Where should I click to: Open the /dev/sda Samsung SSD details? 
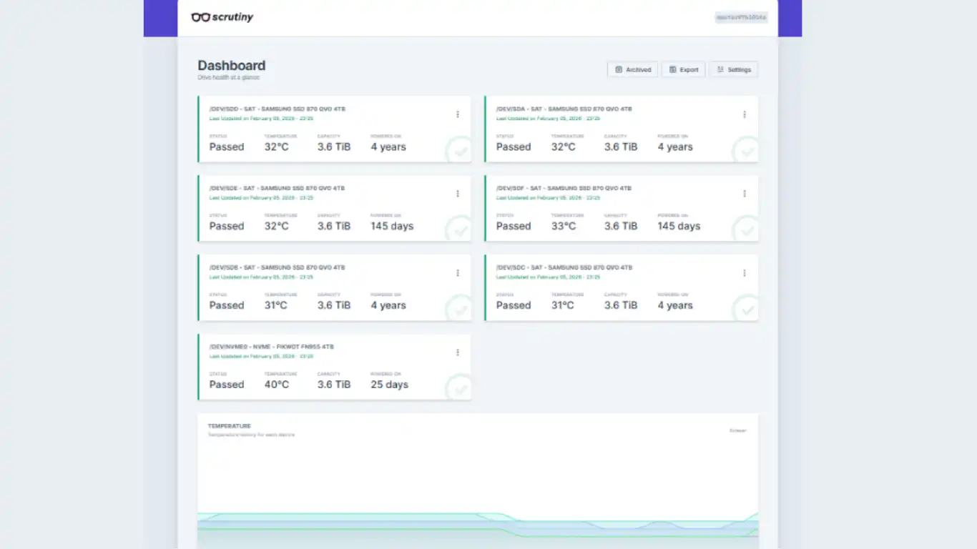click(x=564, y=109)
